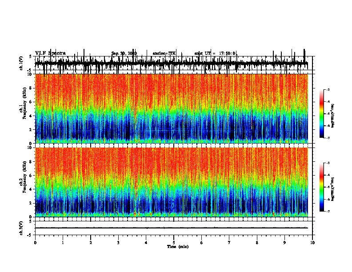Click the '9' minute tick on time axis
352x272 pixels.
(x=284, y=243)
